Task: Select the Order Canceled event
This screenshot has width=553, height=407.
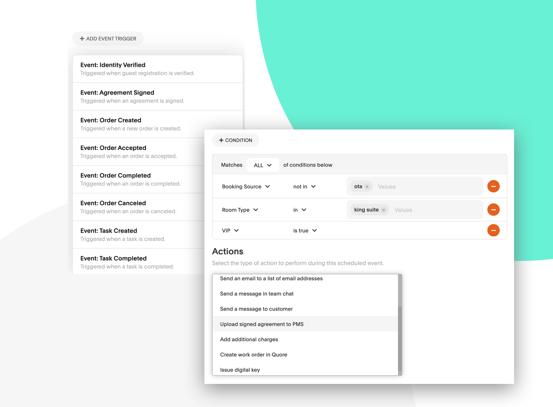Action: click(139, 207)
